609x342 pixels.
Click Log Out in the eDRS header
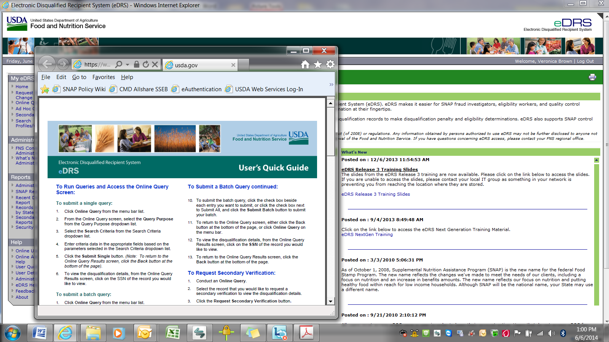(585, 61)
